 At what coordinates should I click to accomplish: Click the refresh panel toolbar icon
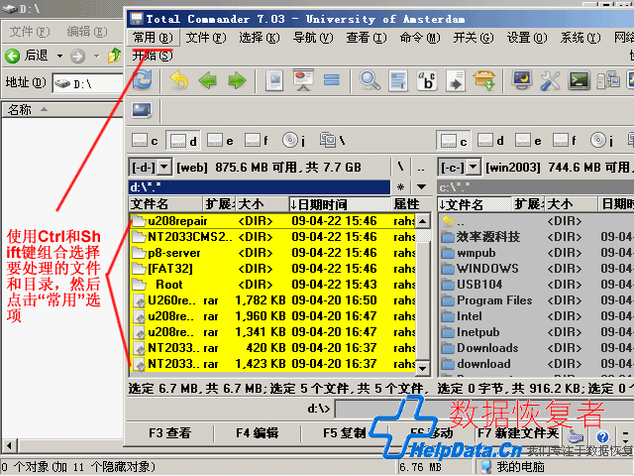click(x=143, y=79)
